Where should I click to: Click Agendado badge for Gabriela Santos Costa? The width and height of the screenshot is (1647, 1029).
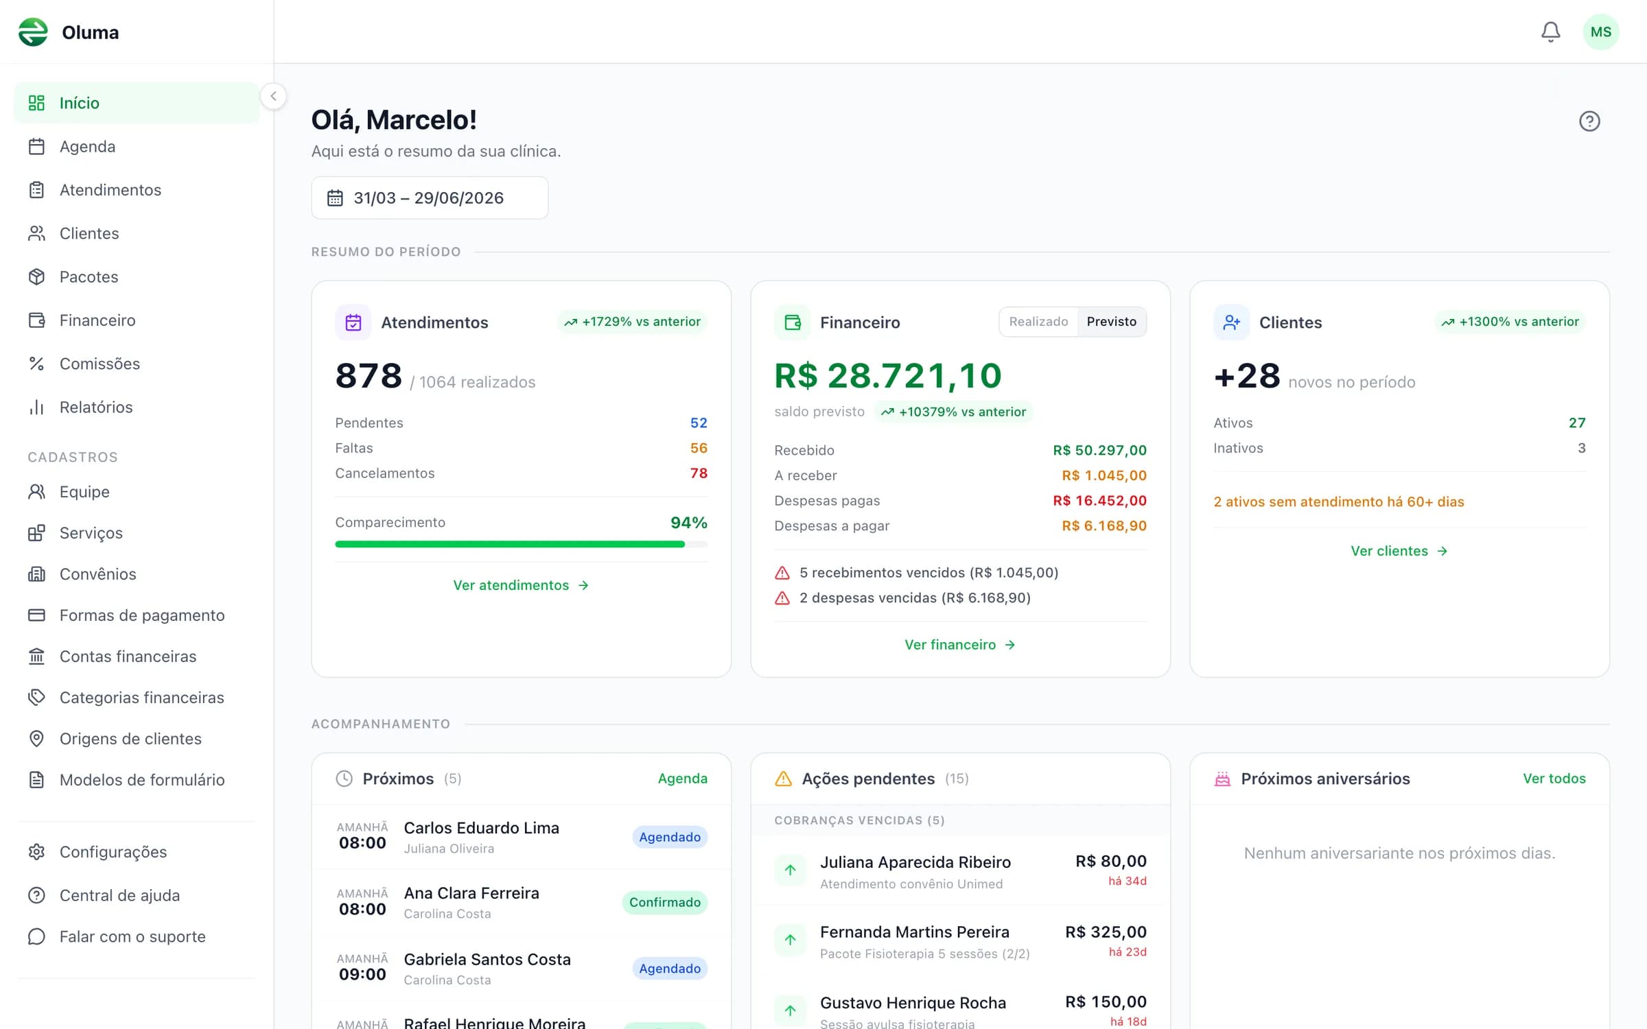[670, 969]
